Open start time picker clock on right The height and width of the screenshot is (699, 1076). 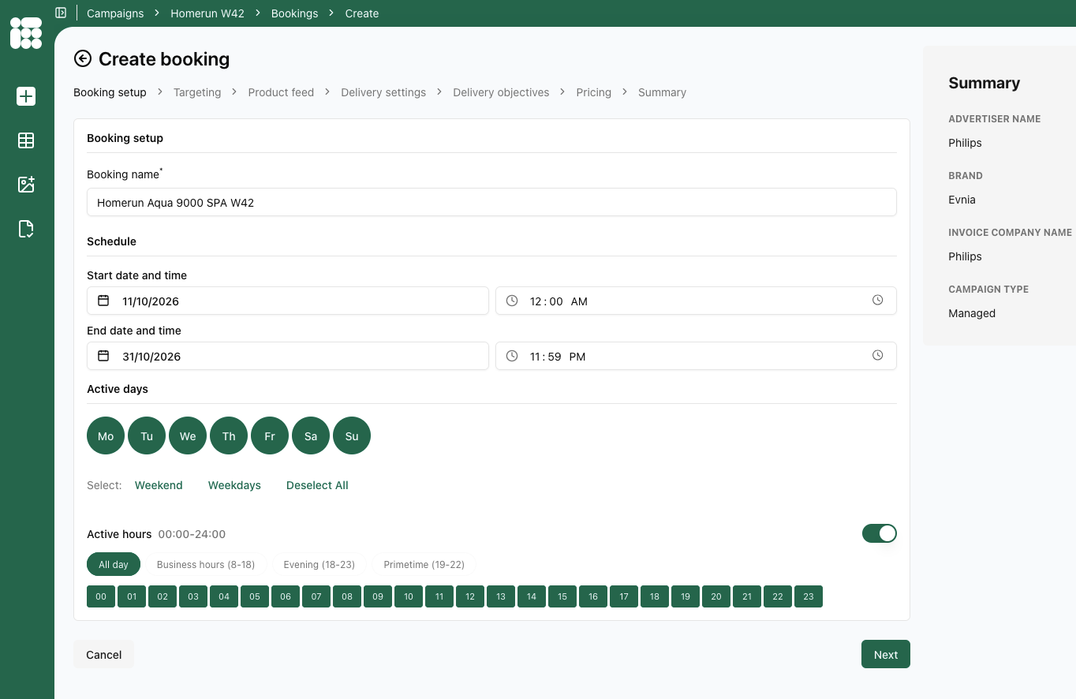pyautogui.click(x=878, y=301)
